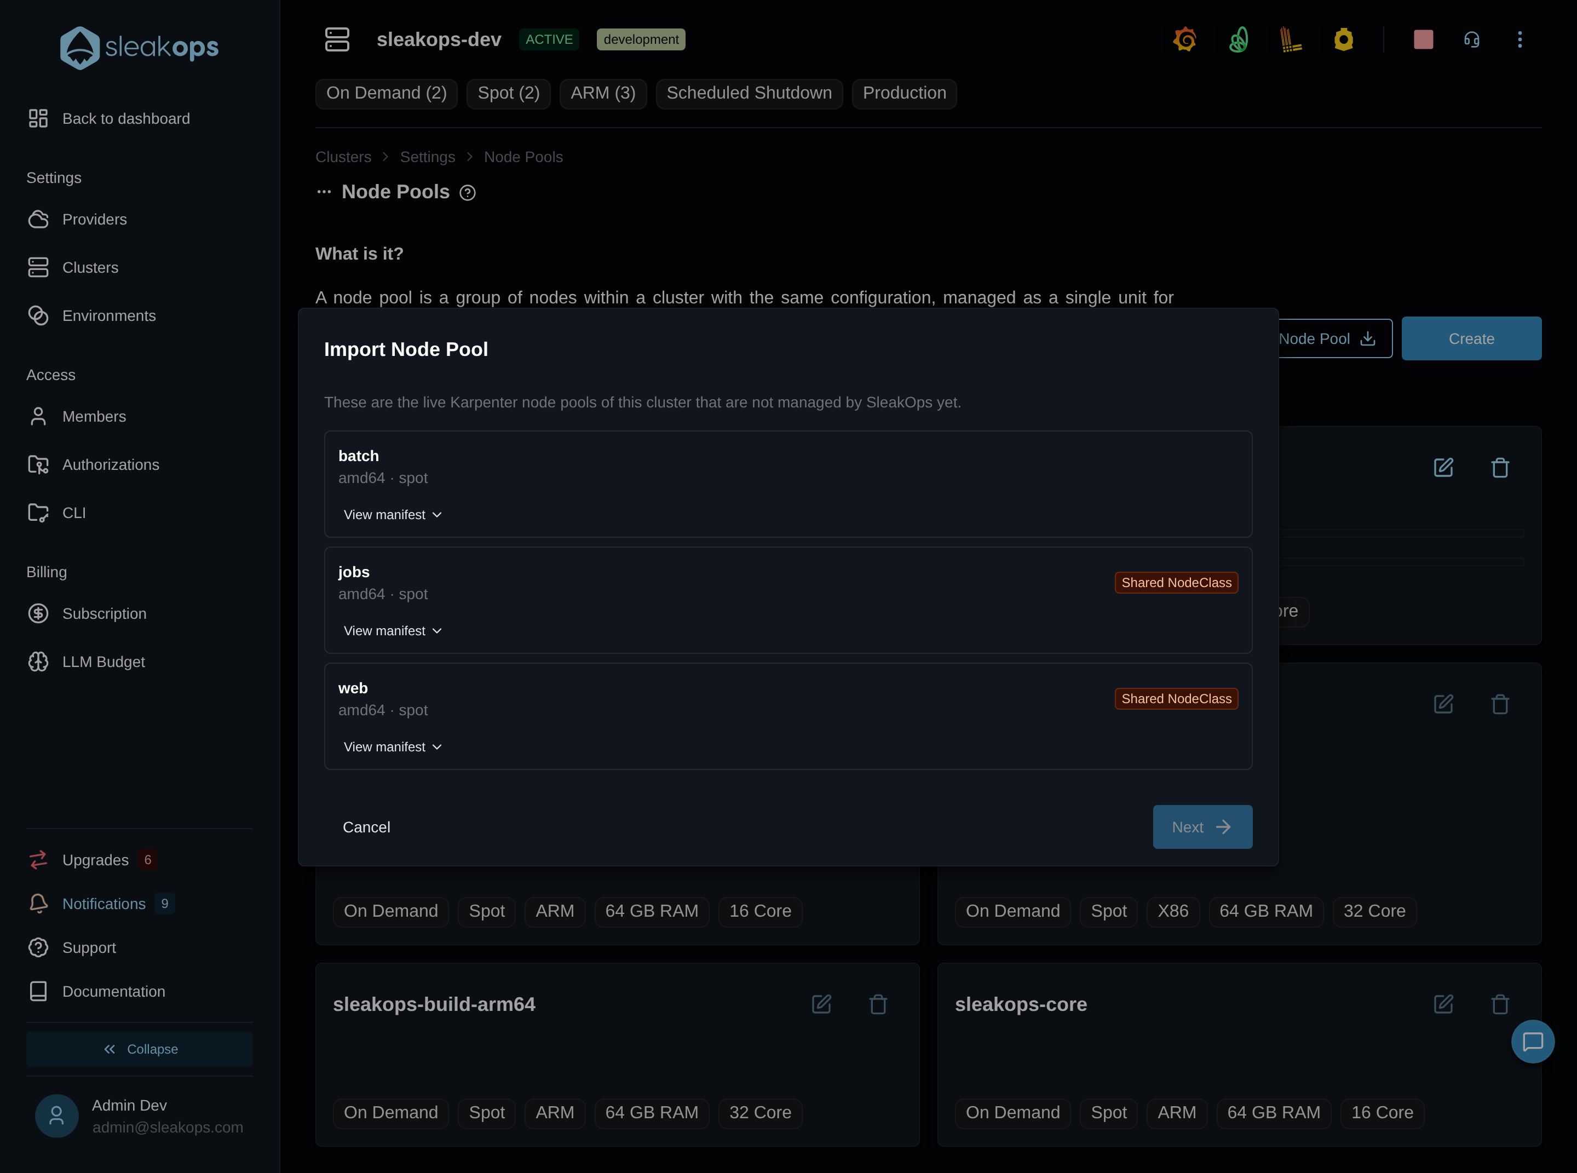Click the cluster server icon beside sleakops-dev
Screen dimensions: 1577x1173
pos(337,40)
